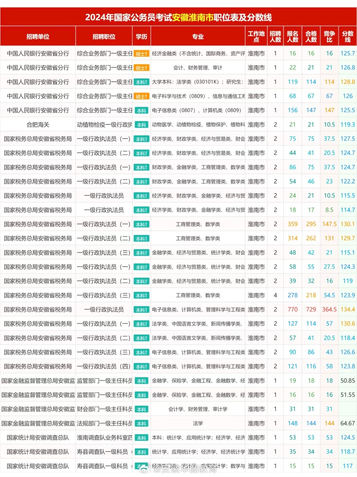This screenshot has width=357, height=477.
Task: Click the recruit count 4
Action: (275, 295)
